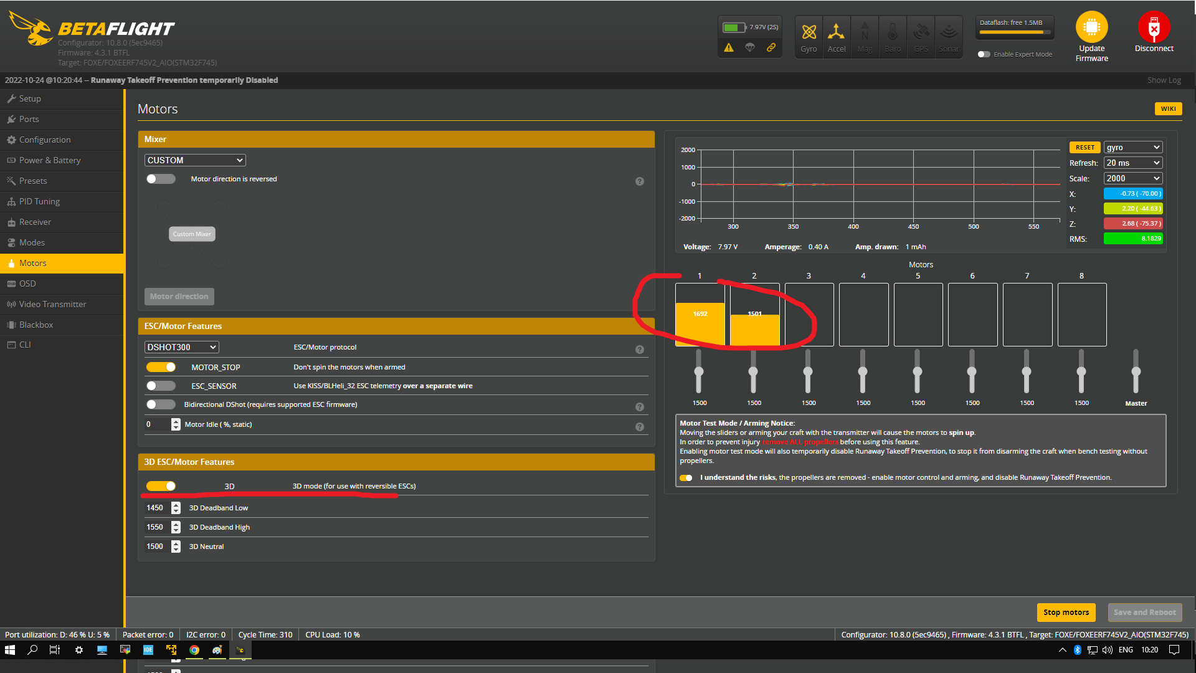Enable the ESC_SENSOR toggle

(161, 386)
